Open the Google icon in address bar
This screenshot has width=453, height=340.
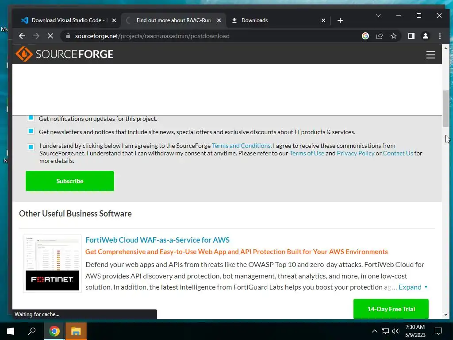365,36
